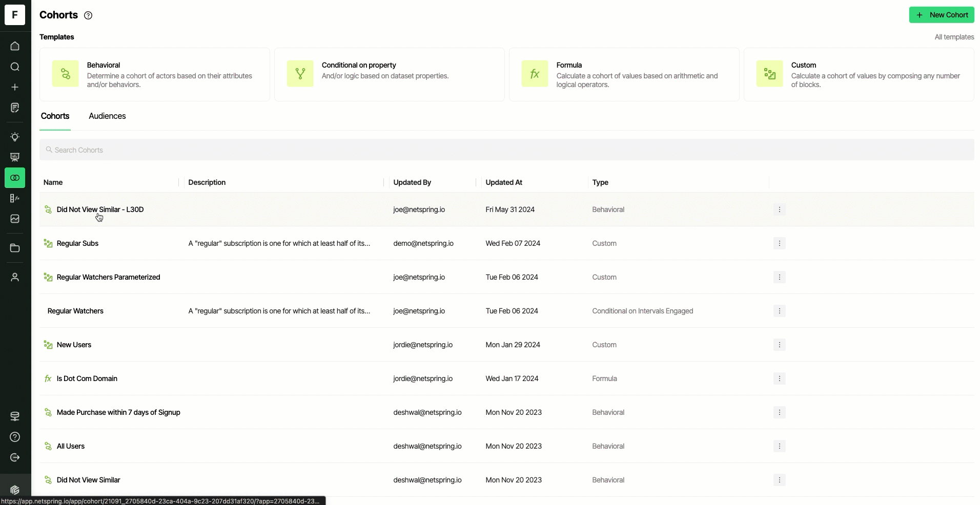Viewport: 980px width, 505px height.
Task: Click the New Cohort button
Action: click(x=942, y=15)
